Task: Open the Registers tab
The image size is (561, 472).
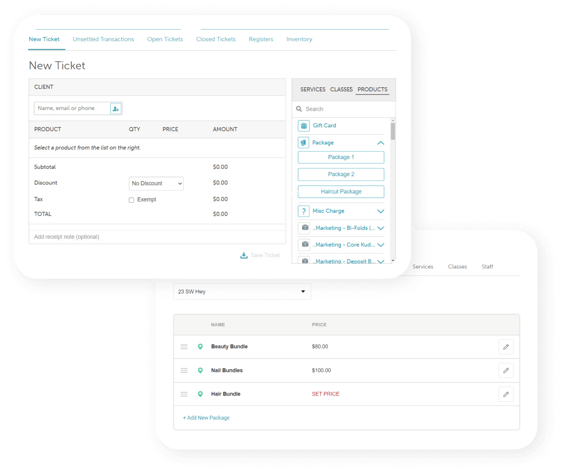Action: click(261, 39)
